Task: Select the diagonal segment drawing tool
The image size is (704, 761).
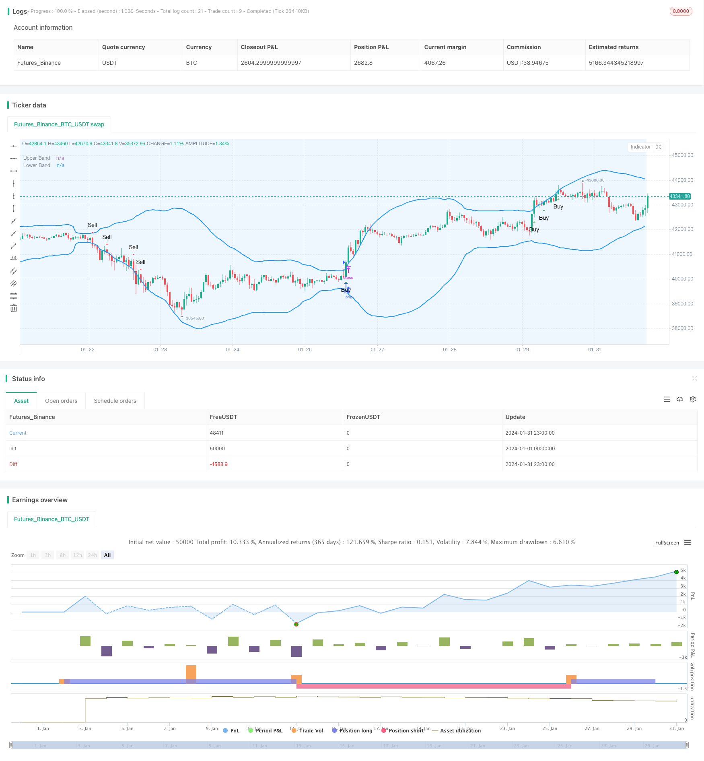Action: point(14,246)
